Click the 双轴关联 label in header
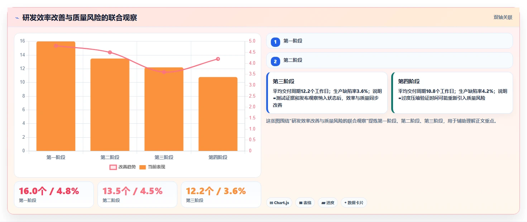527x222 pixels. coord(503,17)
